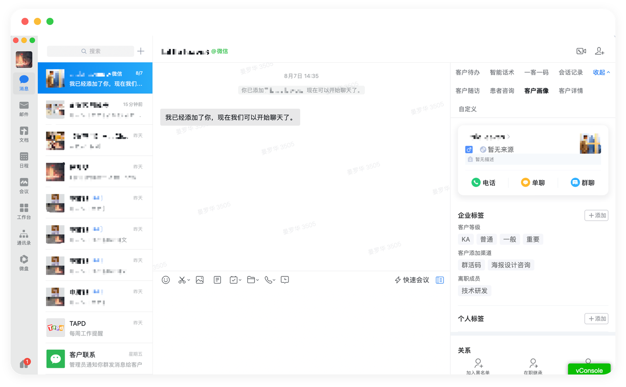Click the image picker icon in chat toolbar
This screenshot has height=387, width=626.
pyautogui.click(x=200, y=280)
